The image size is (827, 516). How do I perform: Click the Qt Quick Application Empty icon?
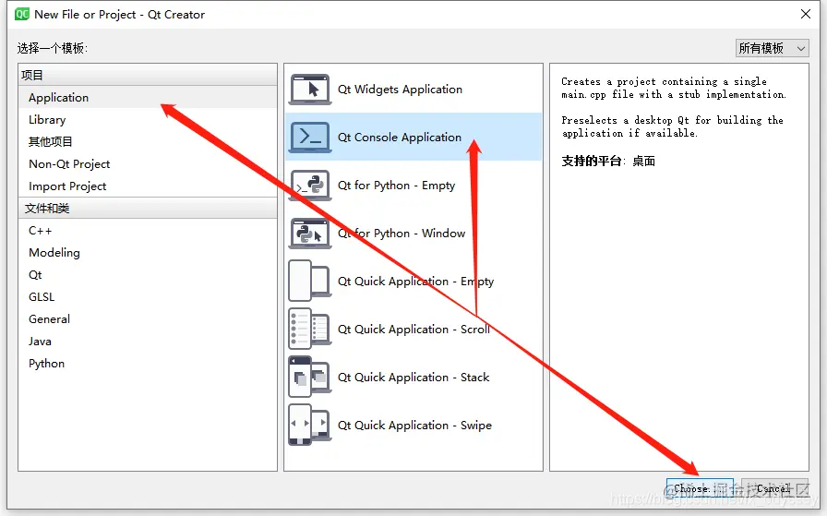point(309,281)
